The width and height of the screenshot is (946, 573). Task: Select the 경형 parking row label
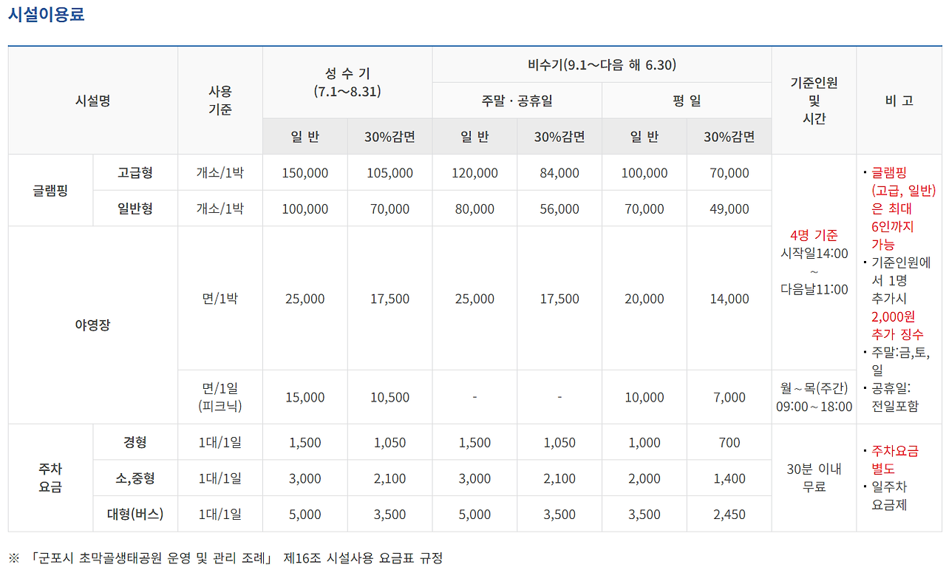(x=135, y=442)
